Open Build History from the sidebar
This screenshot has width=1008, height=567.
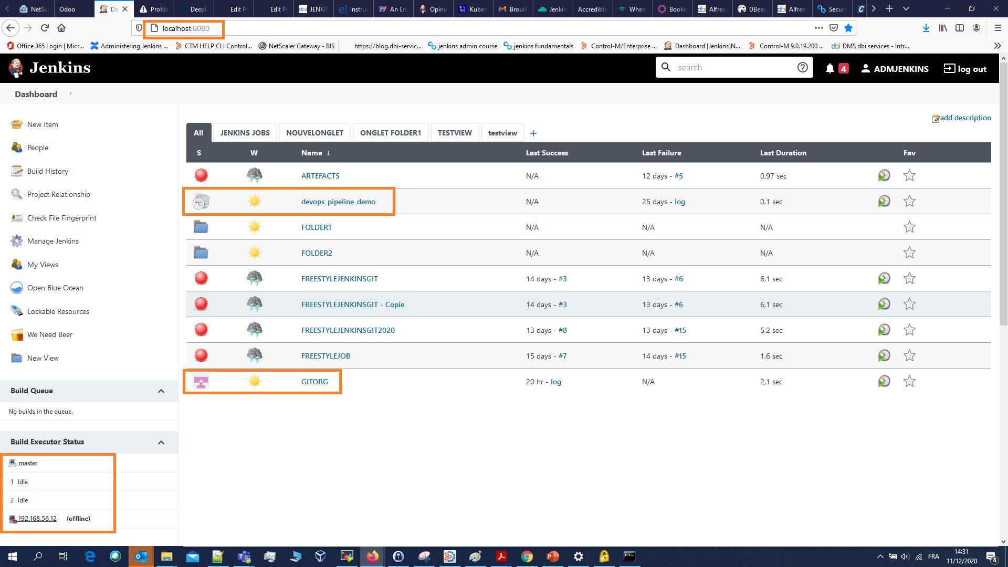tap(48, 171)
